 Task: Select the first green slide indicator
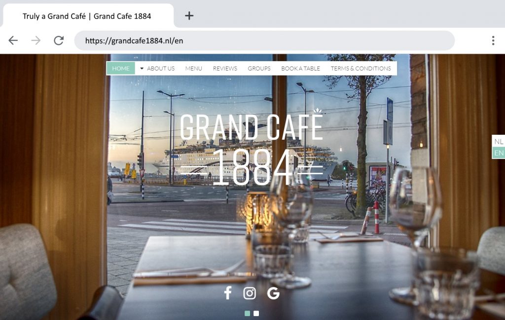click(248, 313)
